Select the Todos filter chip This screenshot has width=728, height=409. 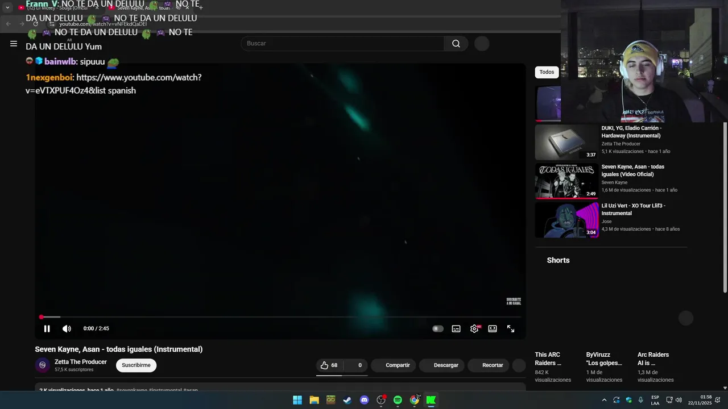(547, 72)
